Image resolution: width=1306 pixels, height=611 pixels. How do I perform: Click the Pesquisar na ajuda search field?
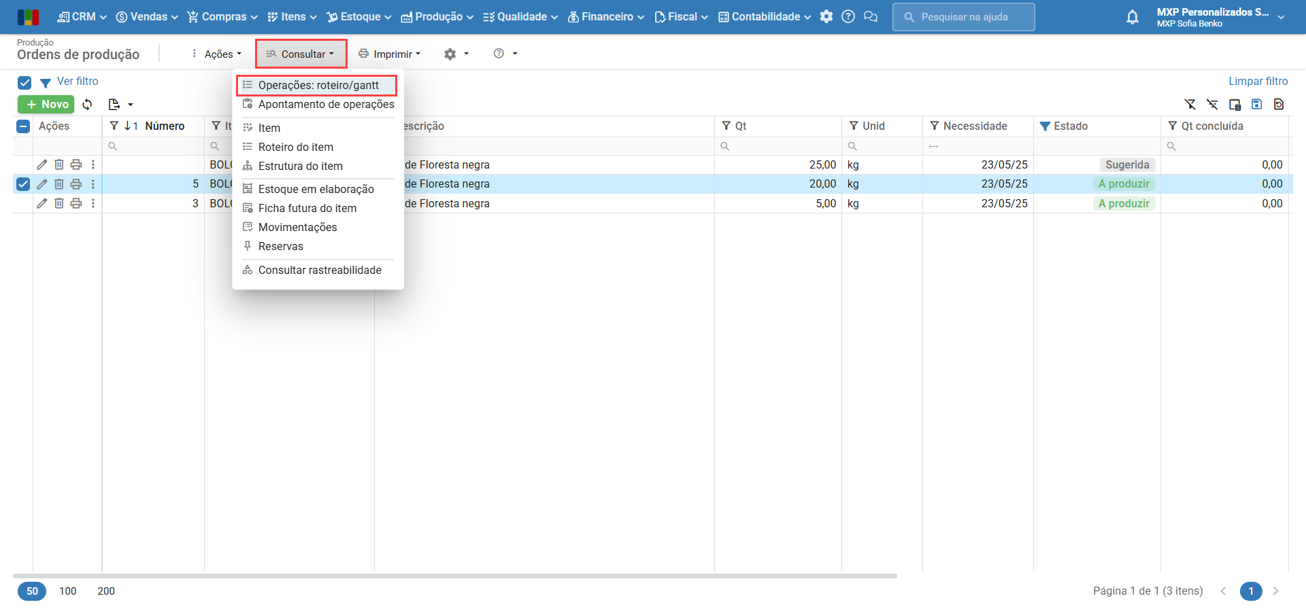(x=963, y=17)
